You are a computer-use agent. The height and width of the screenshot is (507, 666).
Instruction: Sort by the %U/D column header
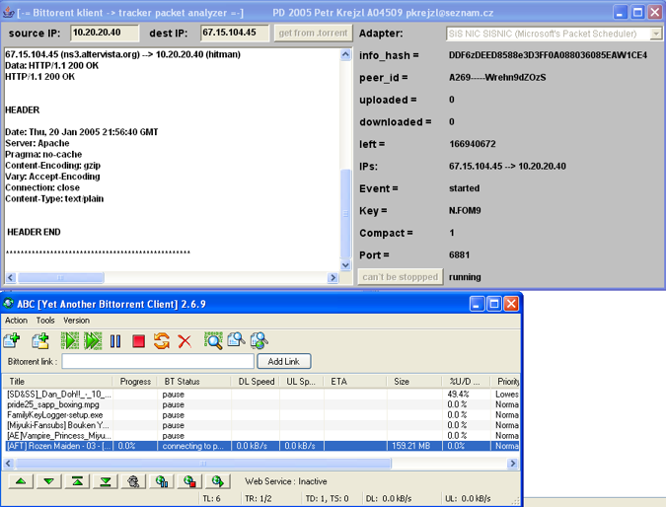pos(466,382)
